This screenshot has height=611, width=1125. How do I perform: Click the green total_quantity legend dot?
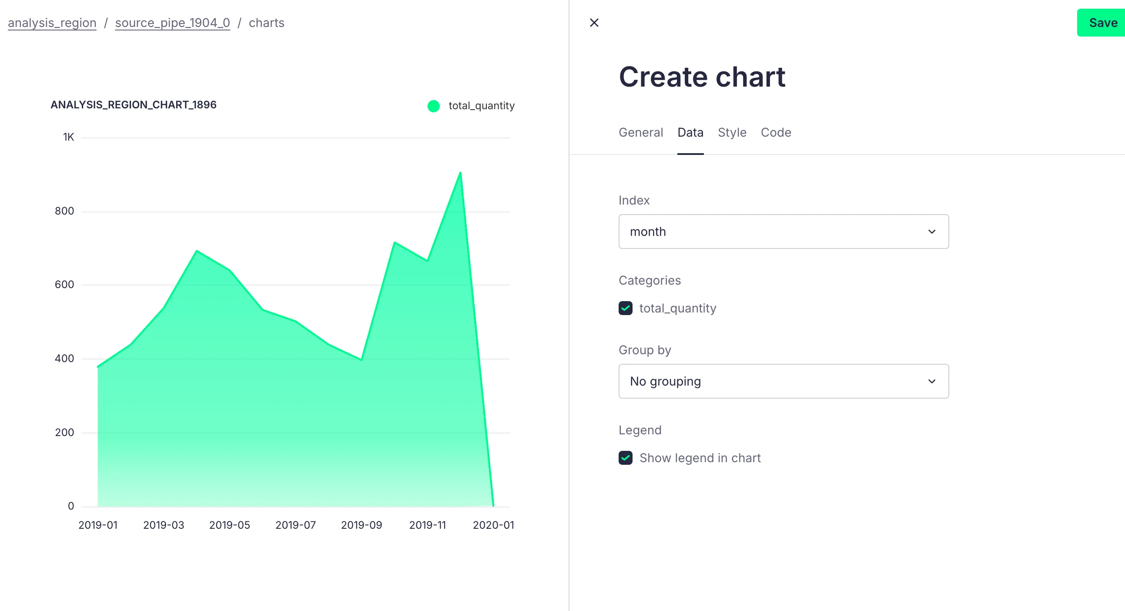(433, 106)
